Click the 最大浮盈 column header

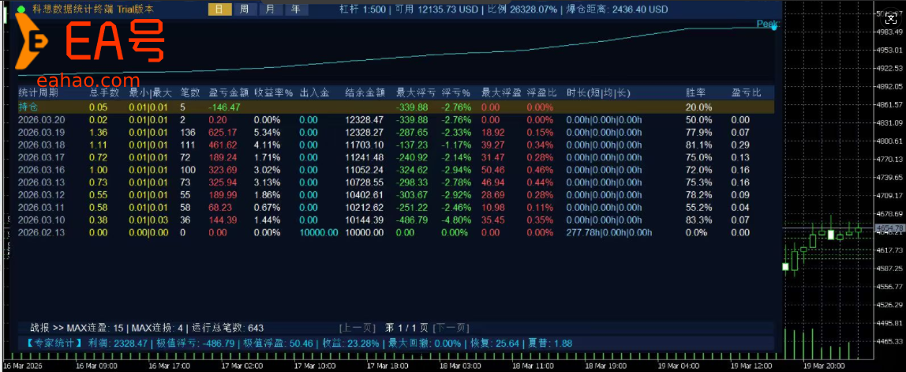point(501,92)
